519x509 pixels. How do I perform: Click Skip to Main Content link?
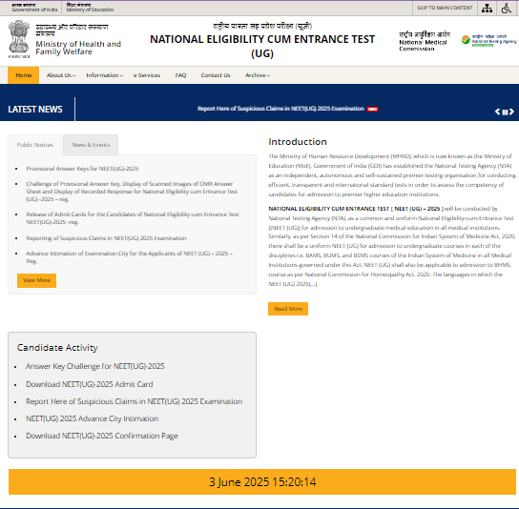(445, 8)
